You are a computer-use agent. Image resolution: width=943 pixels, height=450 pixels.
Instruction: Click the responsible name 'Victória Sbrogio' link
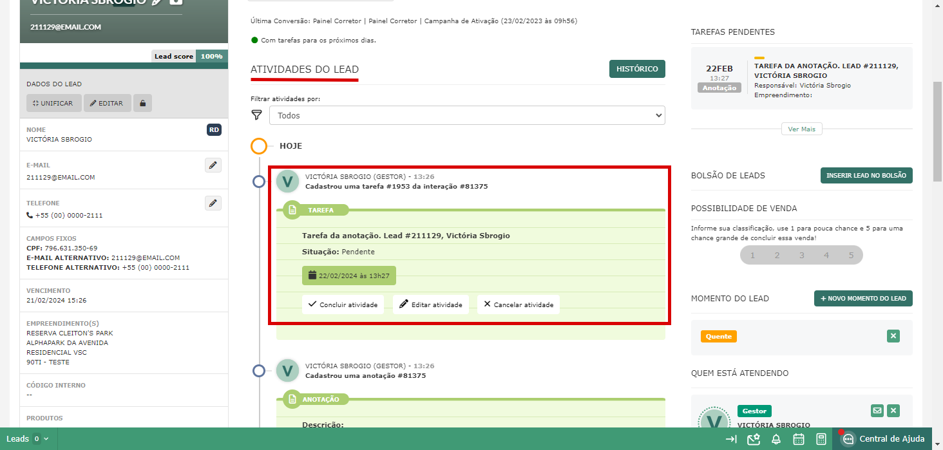[825, 86]
